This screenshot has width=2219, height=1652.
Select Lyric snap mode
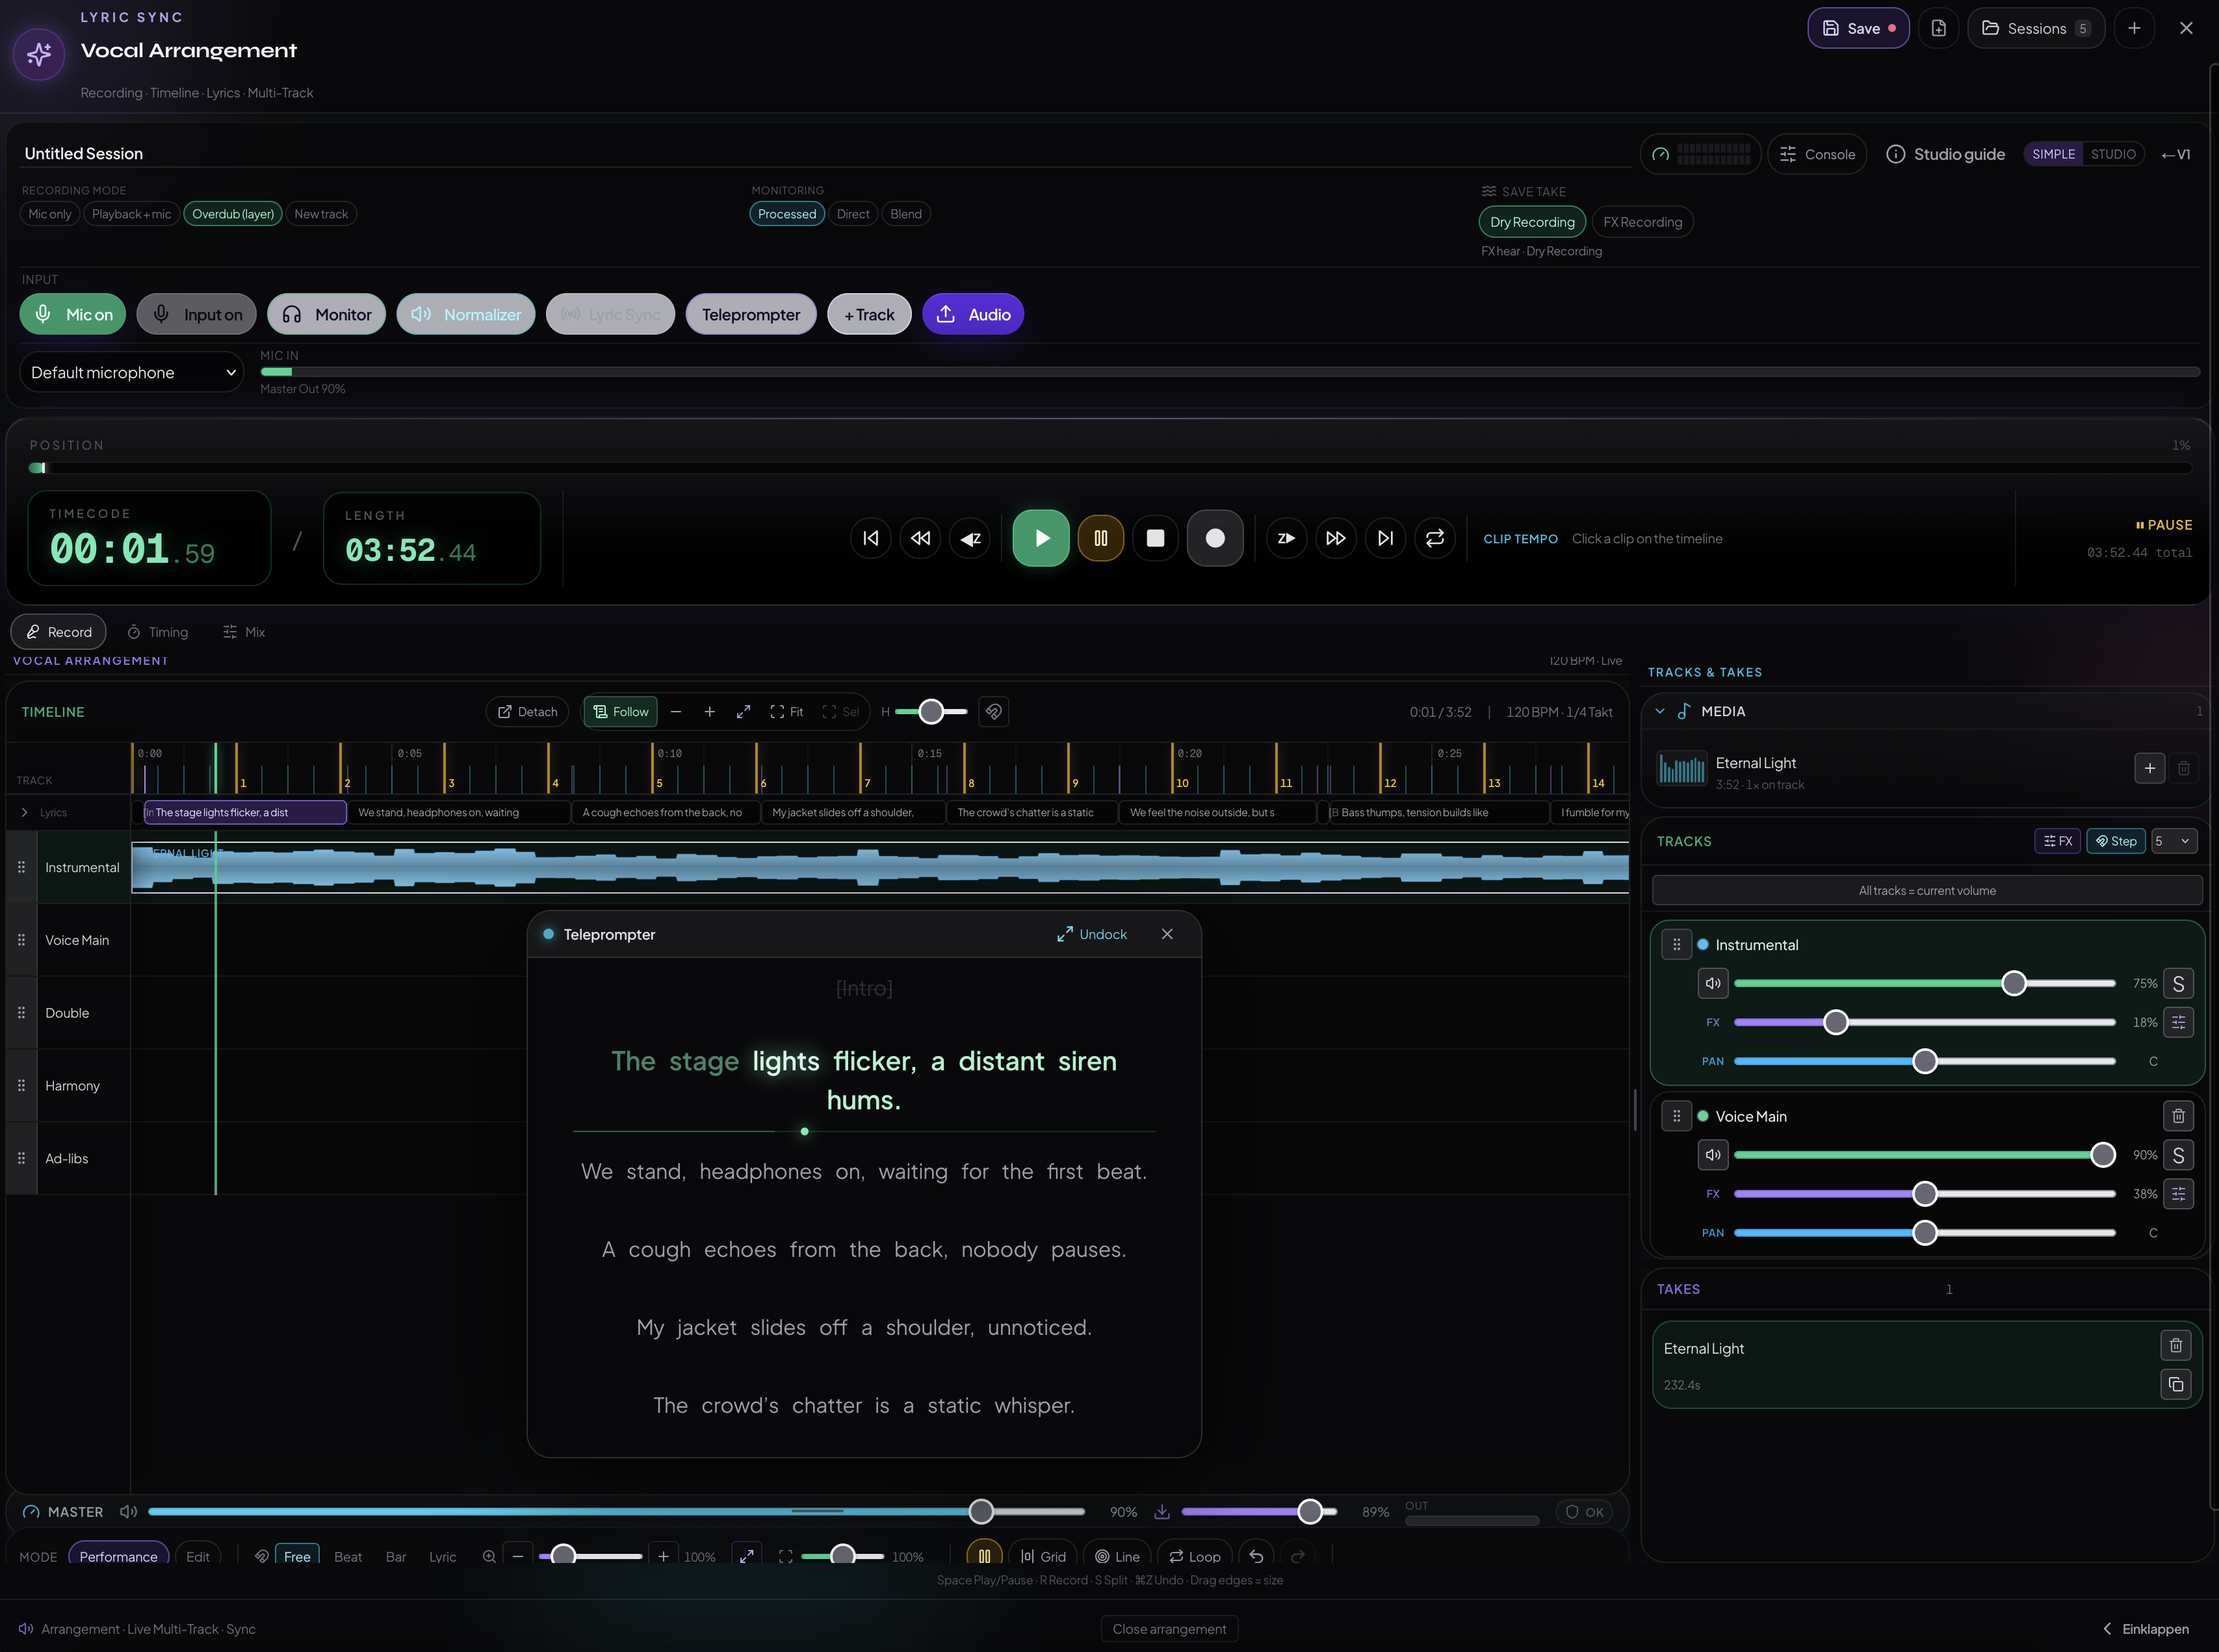[x=442, y=1556]
